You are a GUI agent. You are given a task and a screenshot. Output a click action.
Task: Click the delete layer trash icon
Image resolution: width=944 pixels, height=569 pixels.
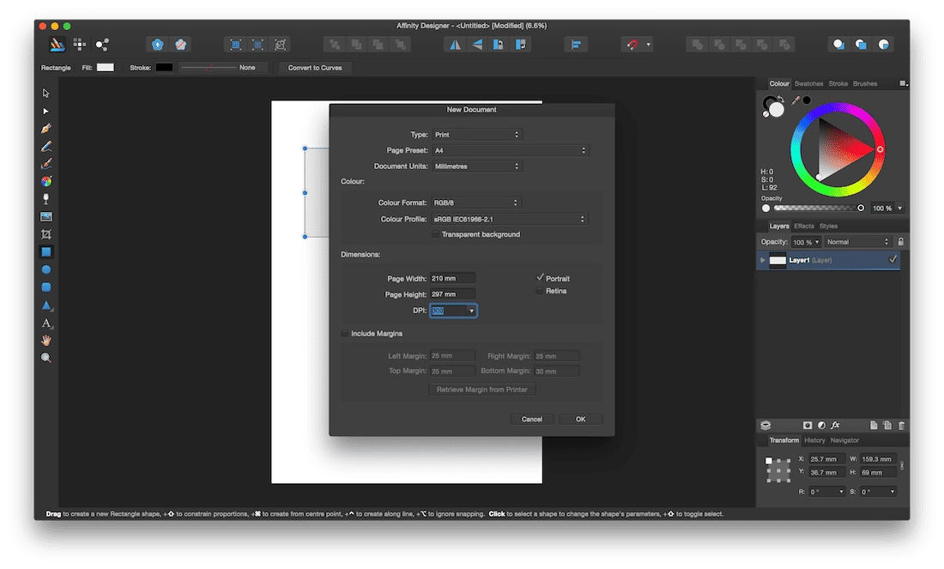[x=901, y=426]
